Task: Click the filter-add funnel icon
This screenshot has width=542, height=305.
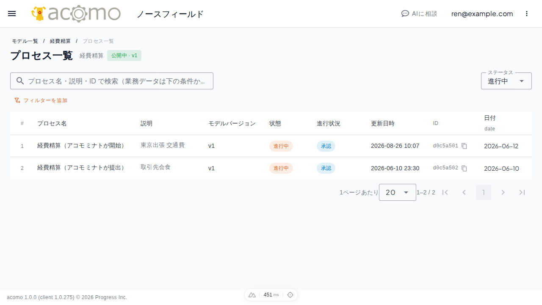Action: [x=17, y=100]
